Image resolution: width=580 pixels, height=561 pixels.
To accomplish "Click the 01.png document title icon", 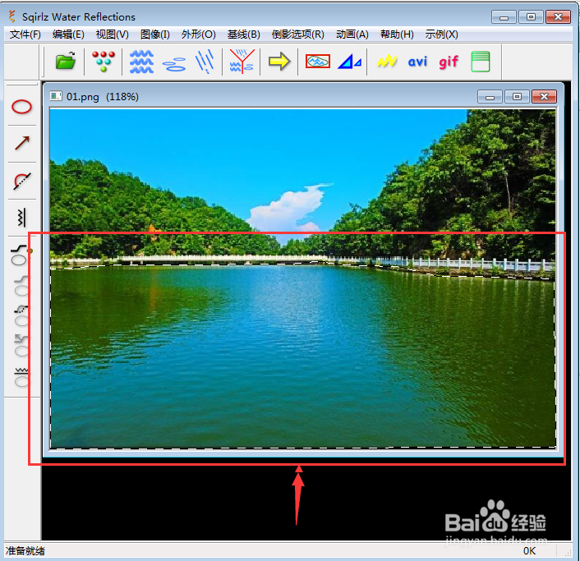I will click(x=56, y=97).
